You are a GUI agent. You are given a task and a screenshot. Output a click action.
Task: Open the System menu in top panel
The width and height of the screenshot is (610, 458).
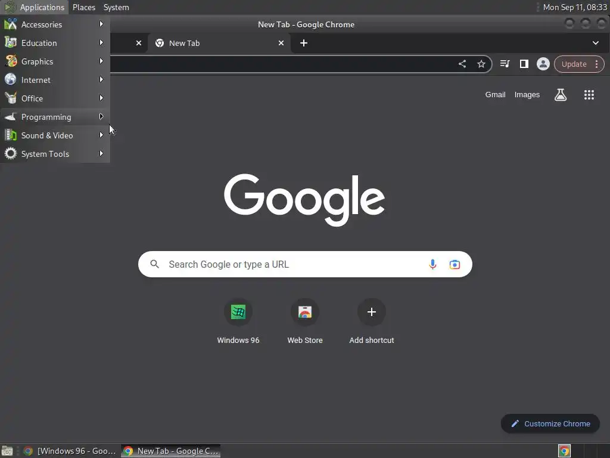point(116,7)
